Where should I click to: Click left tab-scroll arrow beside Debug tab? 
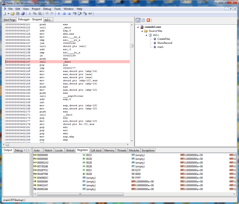click(x=25, y=150)
